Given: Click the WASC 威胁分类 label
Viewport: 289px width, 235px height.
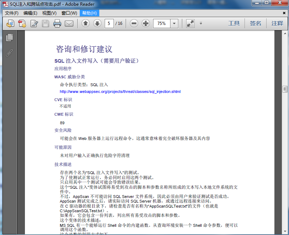Looking at the screenshot, I should (x=70, y=77).
